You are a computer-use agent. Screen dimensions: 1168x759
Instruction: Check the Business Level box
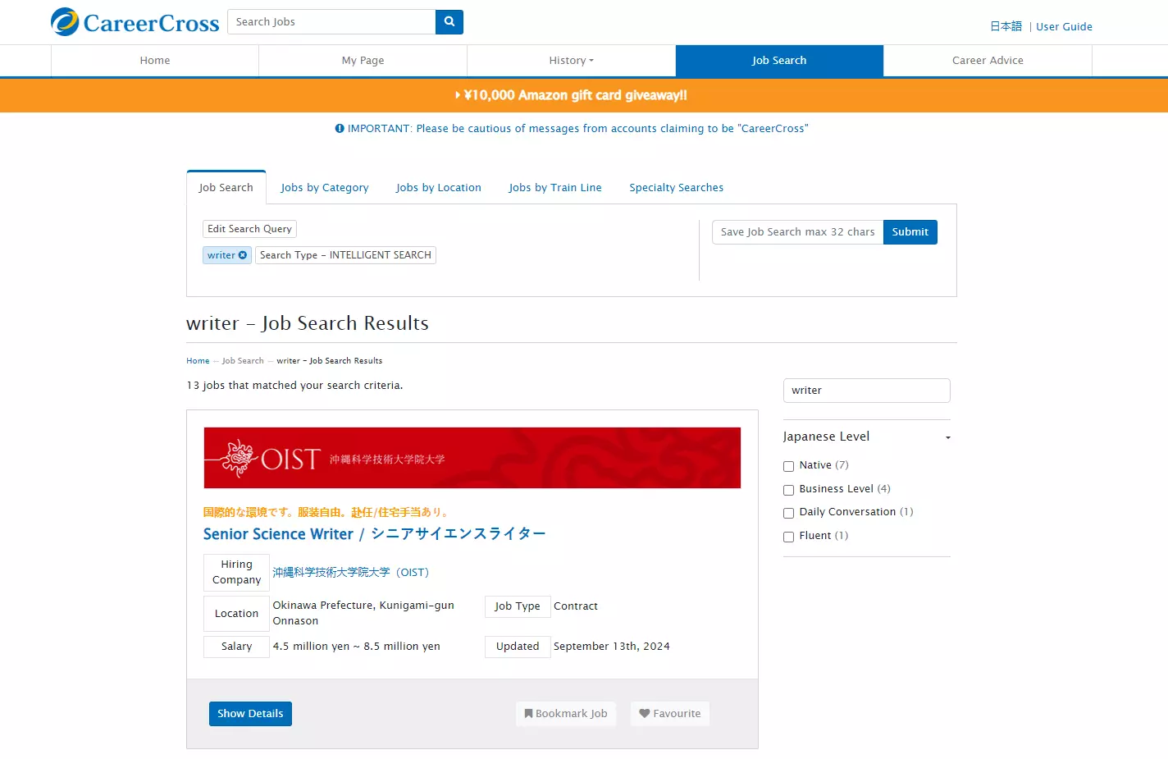point(788,490)
